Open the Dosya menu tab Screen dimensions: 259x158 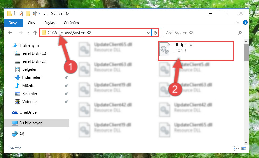[13, 23]
